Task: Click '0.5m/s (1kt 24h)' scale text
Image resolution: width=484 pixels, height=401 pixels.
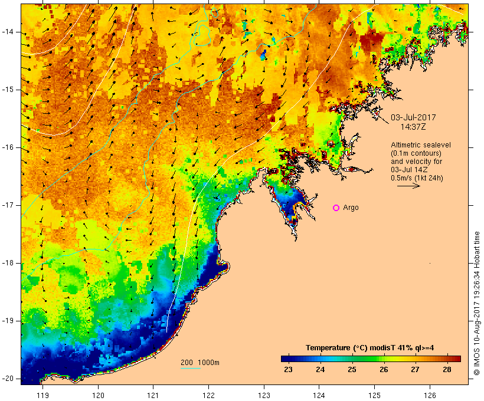Action: 417,178
